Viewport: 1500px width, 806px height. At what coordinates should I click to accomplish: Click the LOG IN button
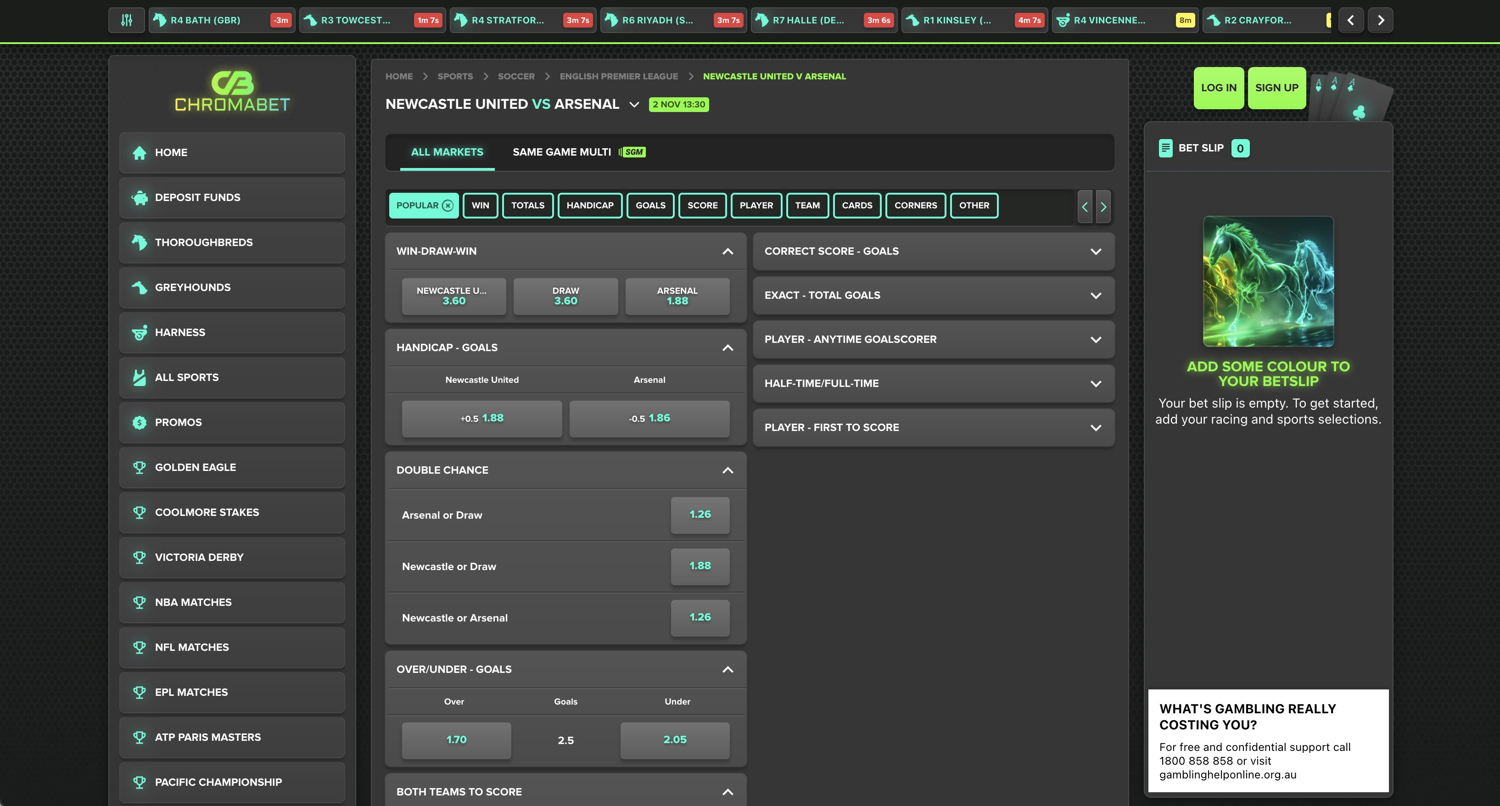coord(1218,88)
